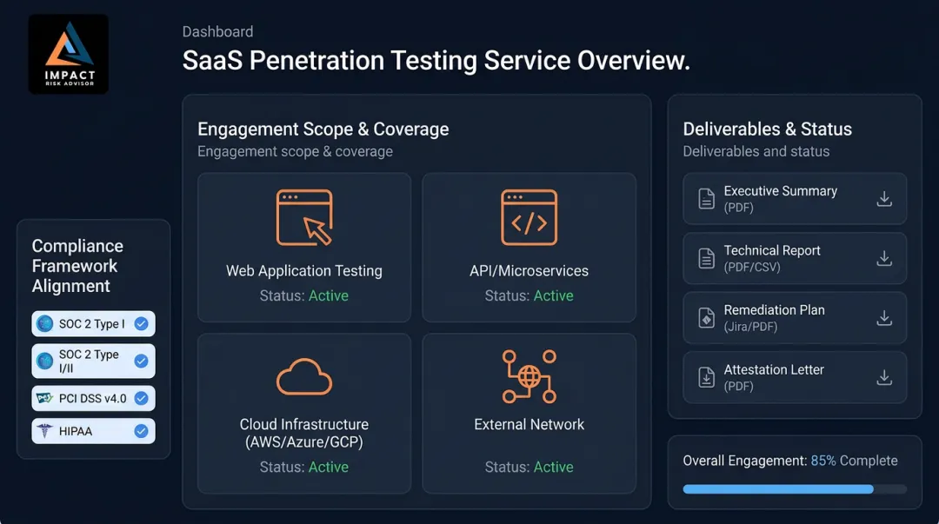Download the Remediation Plan

884,318
